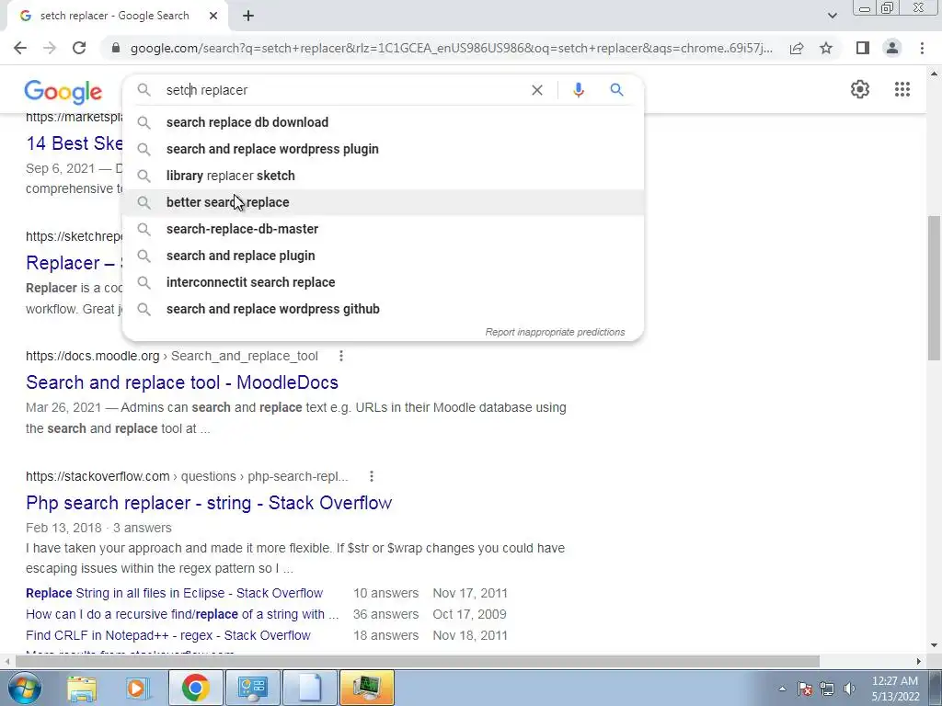The height and width of the screenshot is (706, 942).
Task: Select suggestion 'search and replace wordpress plugin'
Action: 383,149
